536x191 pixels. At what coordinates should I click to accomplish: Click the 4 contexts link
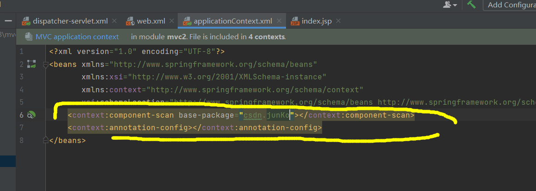pos(267,37)
